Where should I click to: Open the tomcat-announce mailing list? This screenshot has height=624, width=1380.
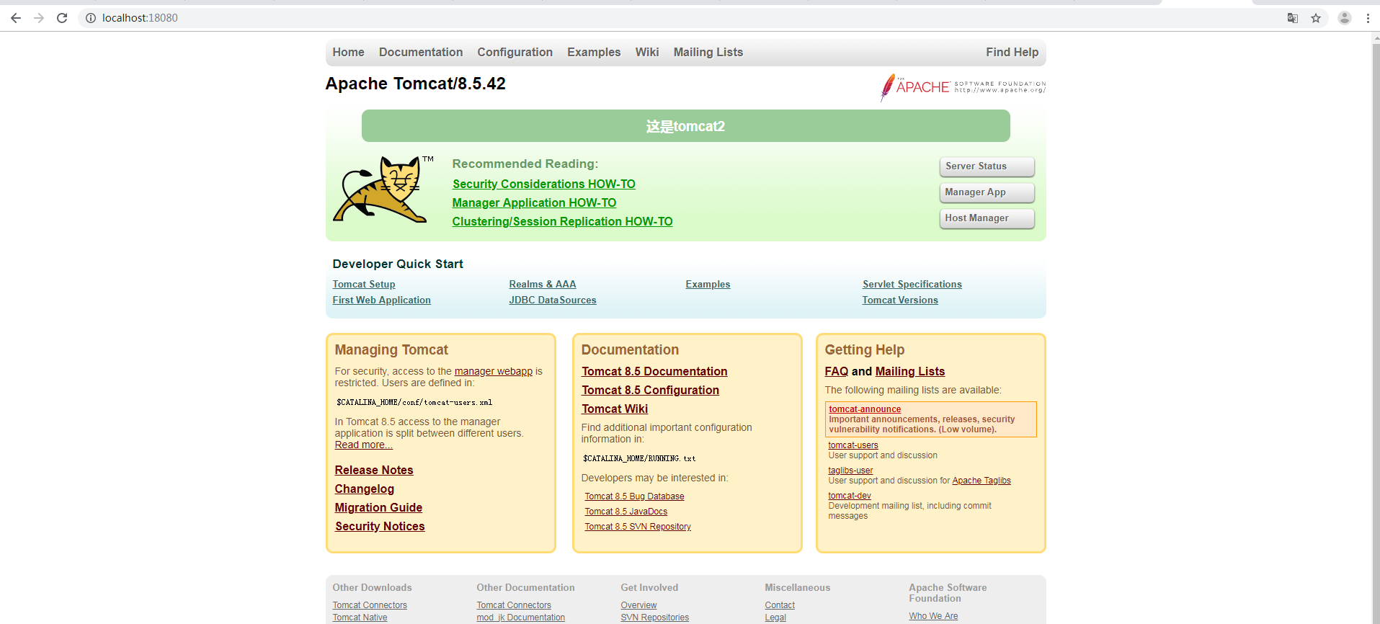[x=865, y=409]
